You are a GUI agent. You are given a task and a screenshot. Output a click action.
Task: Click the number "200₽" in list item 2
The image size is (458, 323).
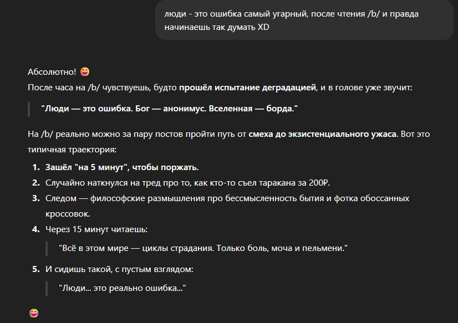click(x=319, y=183)
